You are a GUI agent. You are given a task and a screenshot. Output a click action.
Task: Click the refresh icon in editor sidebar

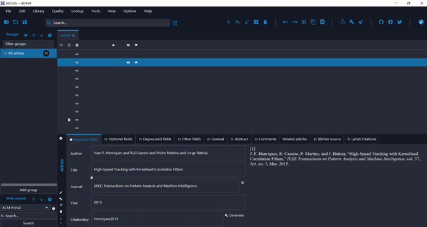click(x=61, y=205)
